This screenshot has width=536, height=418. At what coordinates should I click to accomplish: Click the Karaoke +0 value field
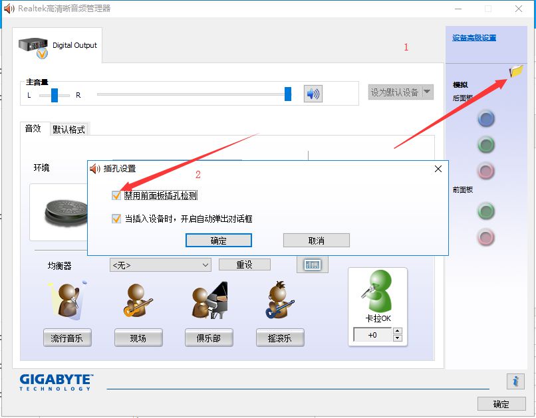pyautogui.click(x=372, y=335)
